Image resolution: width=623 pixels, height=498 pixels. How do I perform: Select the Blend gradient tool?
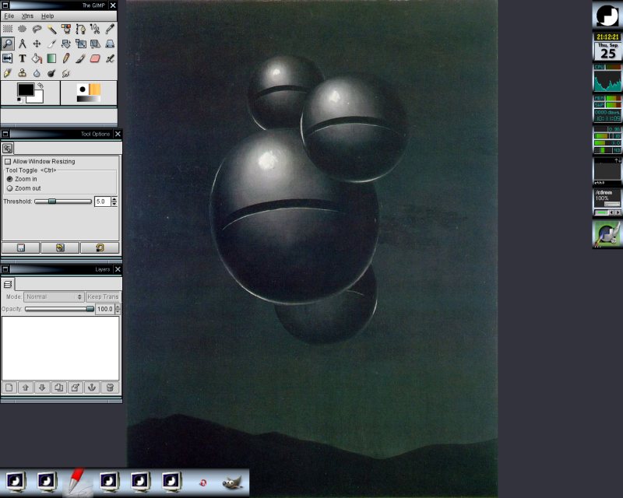51,58
